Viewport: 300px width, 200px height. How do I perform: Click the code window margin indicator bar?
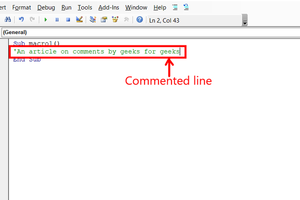(4, 119)
